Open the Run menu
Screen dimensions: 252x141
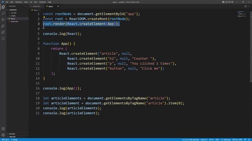tap(36, 2)
